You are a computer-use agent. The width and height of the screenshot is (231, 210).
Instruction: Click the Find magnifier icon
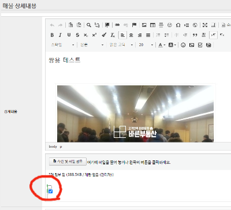pos(89,25)
